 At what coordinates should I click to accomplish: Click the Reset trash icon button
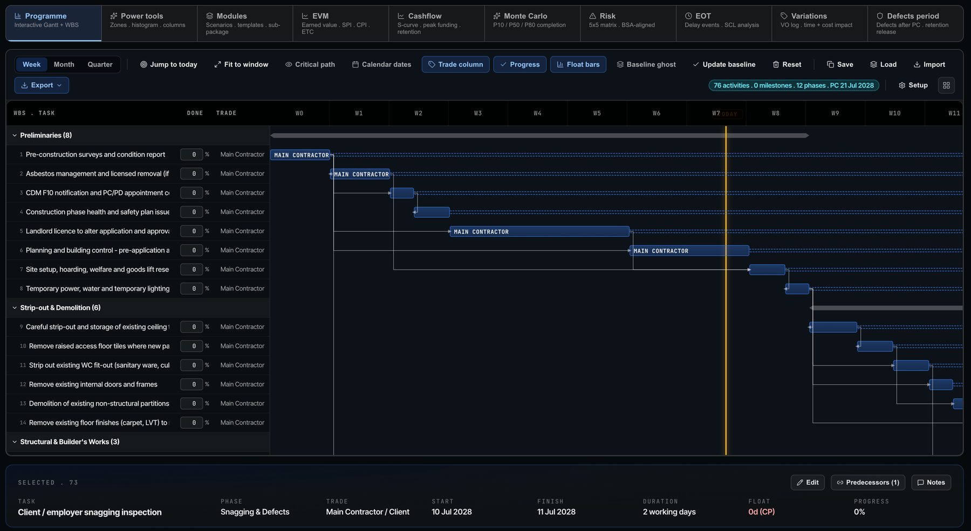tap(787, 64)
